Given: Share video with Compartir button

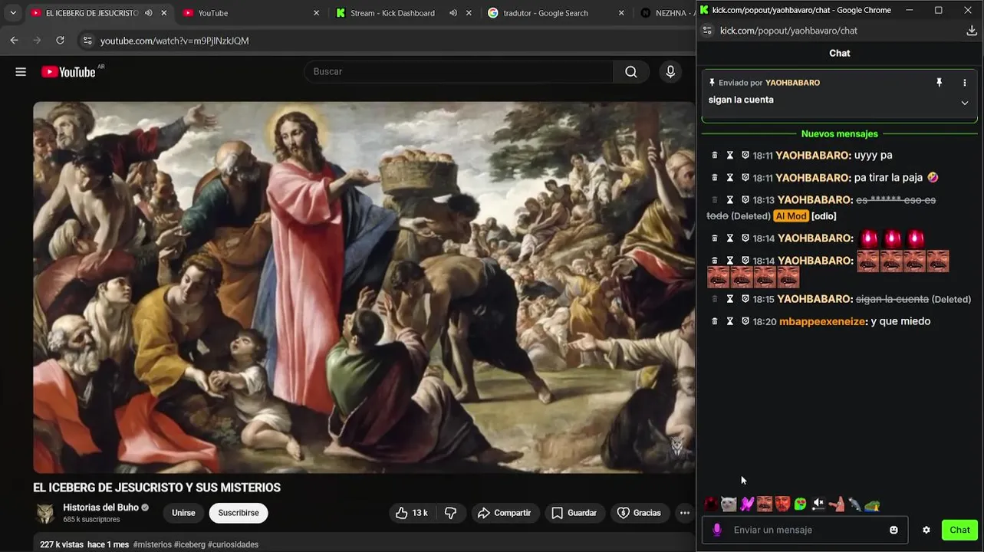Looking at the screenshot, I should point(505,513).
